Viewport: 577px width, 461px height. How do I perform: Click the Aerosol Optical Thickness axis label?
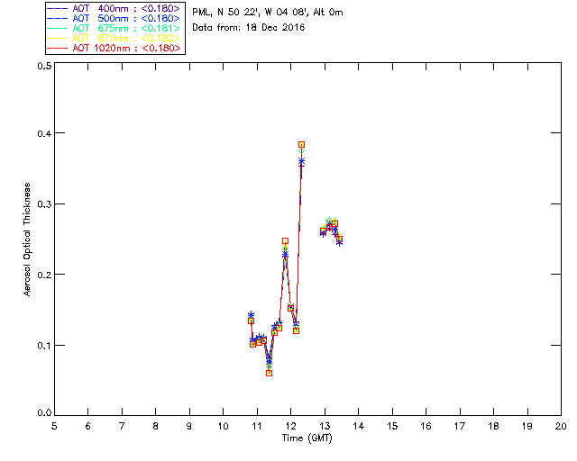tap(27, 240)
